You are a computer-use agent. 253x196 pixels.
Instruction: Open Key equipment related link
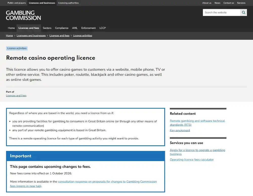(180, 130)
